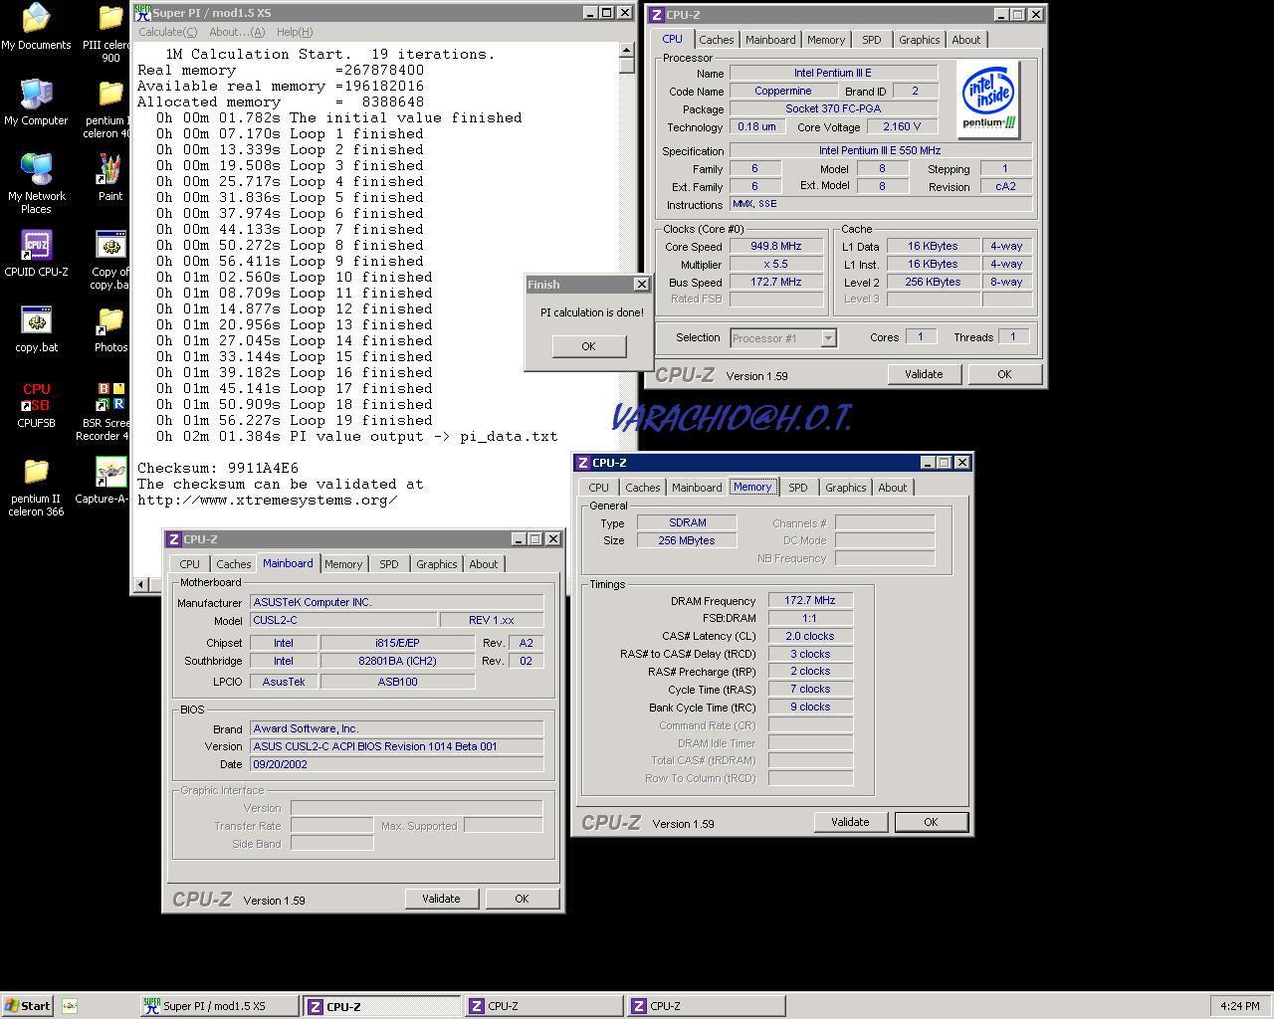Open Help menu in Super PI
The image size is (1274, 1019).
coord(295,32)
